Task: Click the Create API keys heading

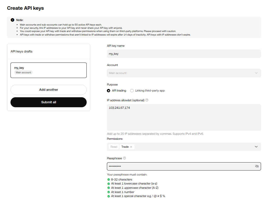Action: (25, 8)
